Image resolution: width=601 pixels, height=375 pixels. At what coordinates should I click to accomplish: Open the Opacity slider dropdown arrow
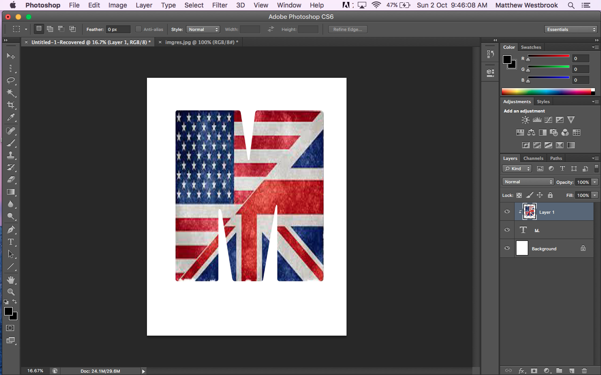595,182
